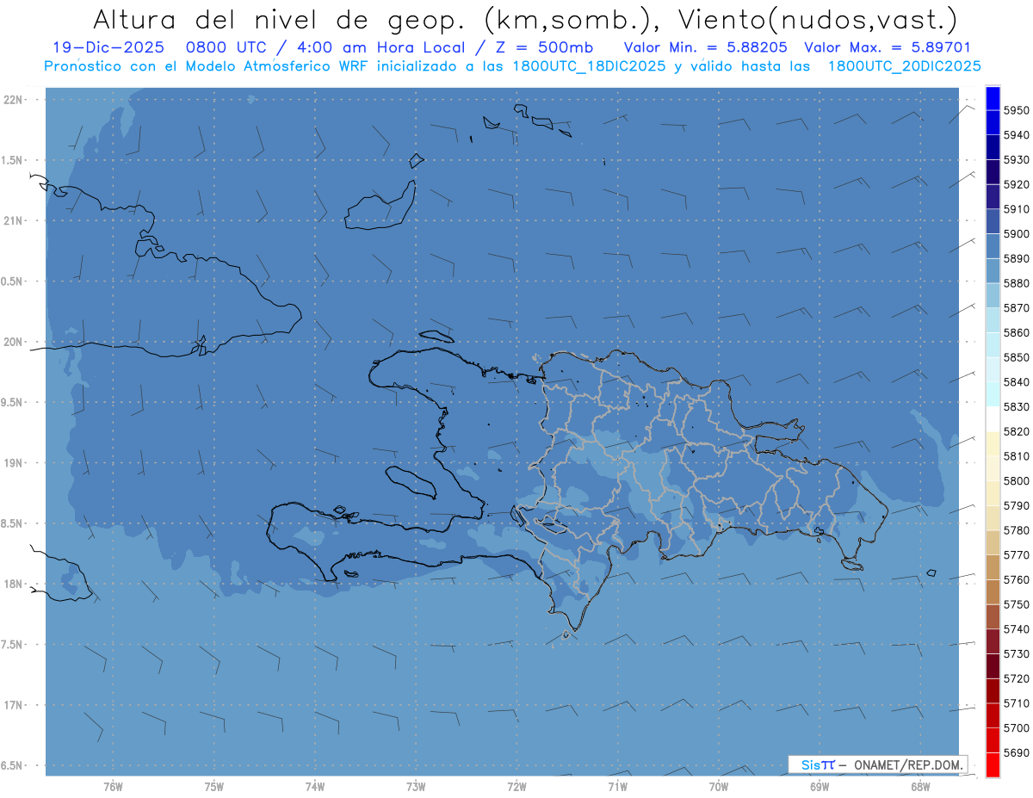Click the '74W' longitude label
This screenshot has height=798, width=1033.
[x=315, y=786]
